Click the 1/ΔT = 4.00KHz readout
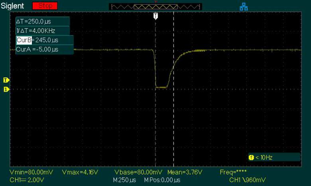The width and height of the screenshot is (311, 186). point(36,31)
